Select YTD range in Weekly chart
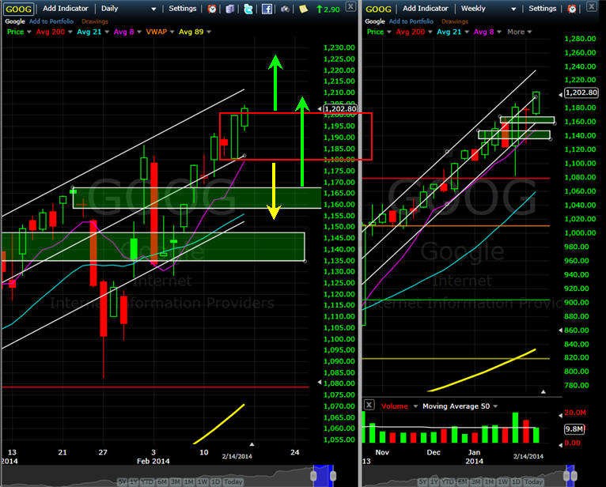Image resolution: width=606 pixels, height=487 pixels. point(448,481)
